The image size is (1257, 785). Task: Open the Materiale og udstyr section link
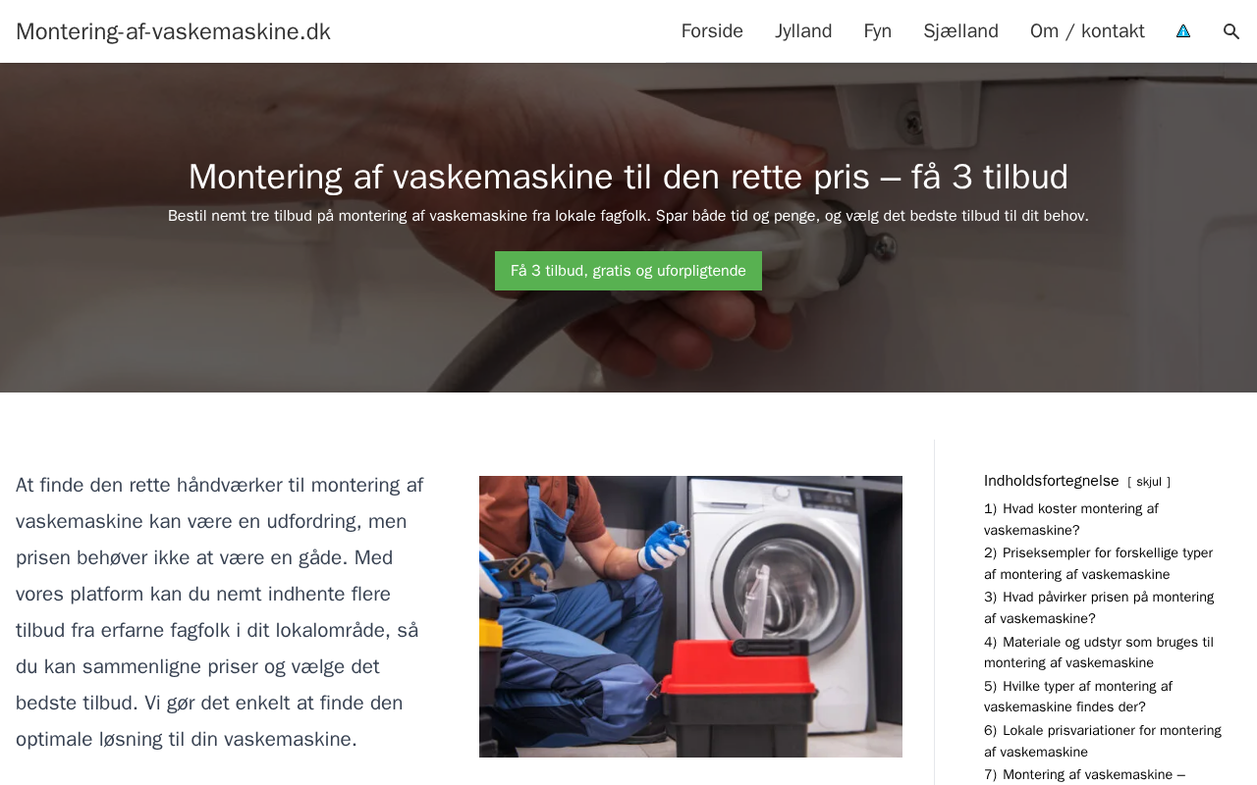pos(1099,653)
